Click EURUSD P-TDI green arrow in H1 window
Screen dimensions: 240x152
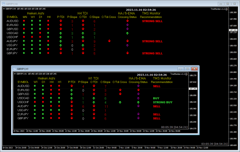pyautogui.click(x=71, y=90)
